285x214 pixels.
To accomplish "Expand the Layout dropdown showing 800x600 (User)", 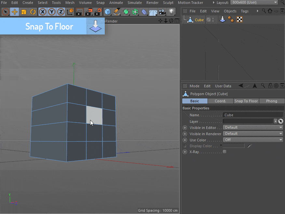I will [254, 3].
